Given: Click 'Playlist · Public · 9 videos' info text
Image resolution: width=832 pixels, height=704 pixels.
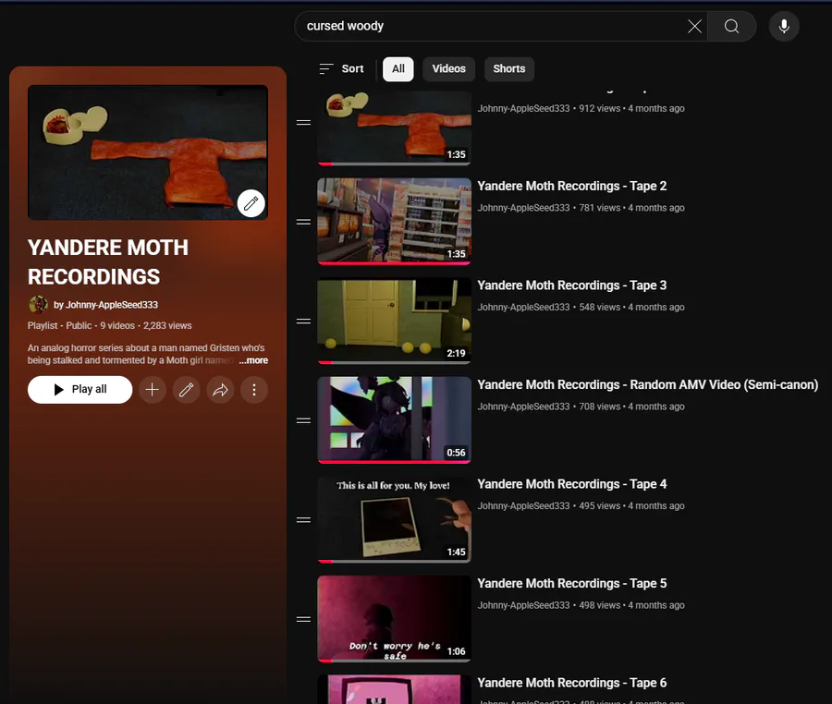Looking at the screenshot, I should tap(81, 325).
